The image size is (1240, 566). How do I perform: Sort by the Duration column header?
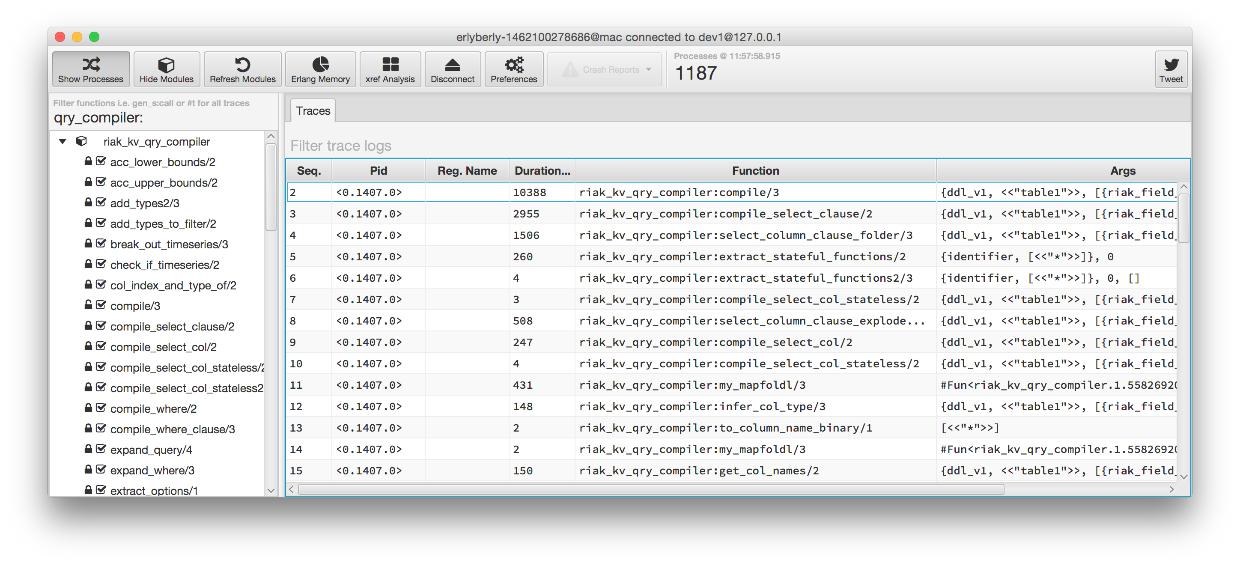tap(542, 171)
